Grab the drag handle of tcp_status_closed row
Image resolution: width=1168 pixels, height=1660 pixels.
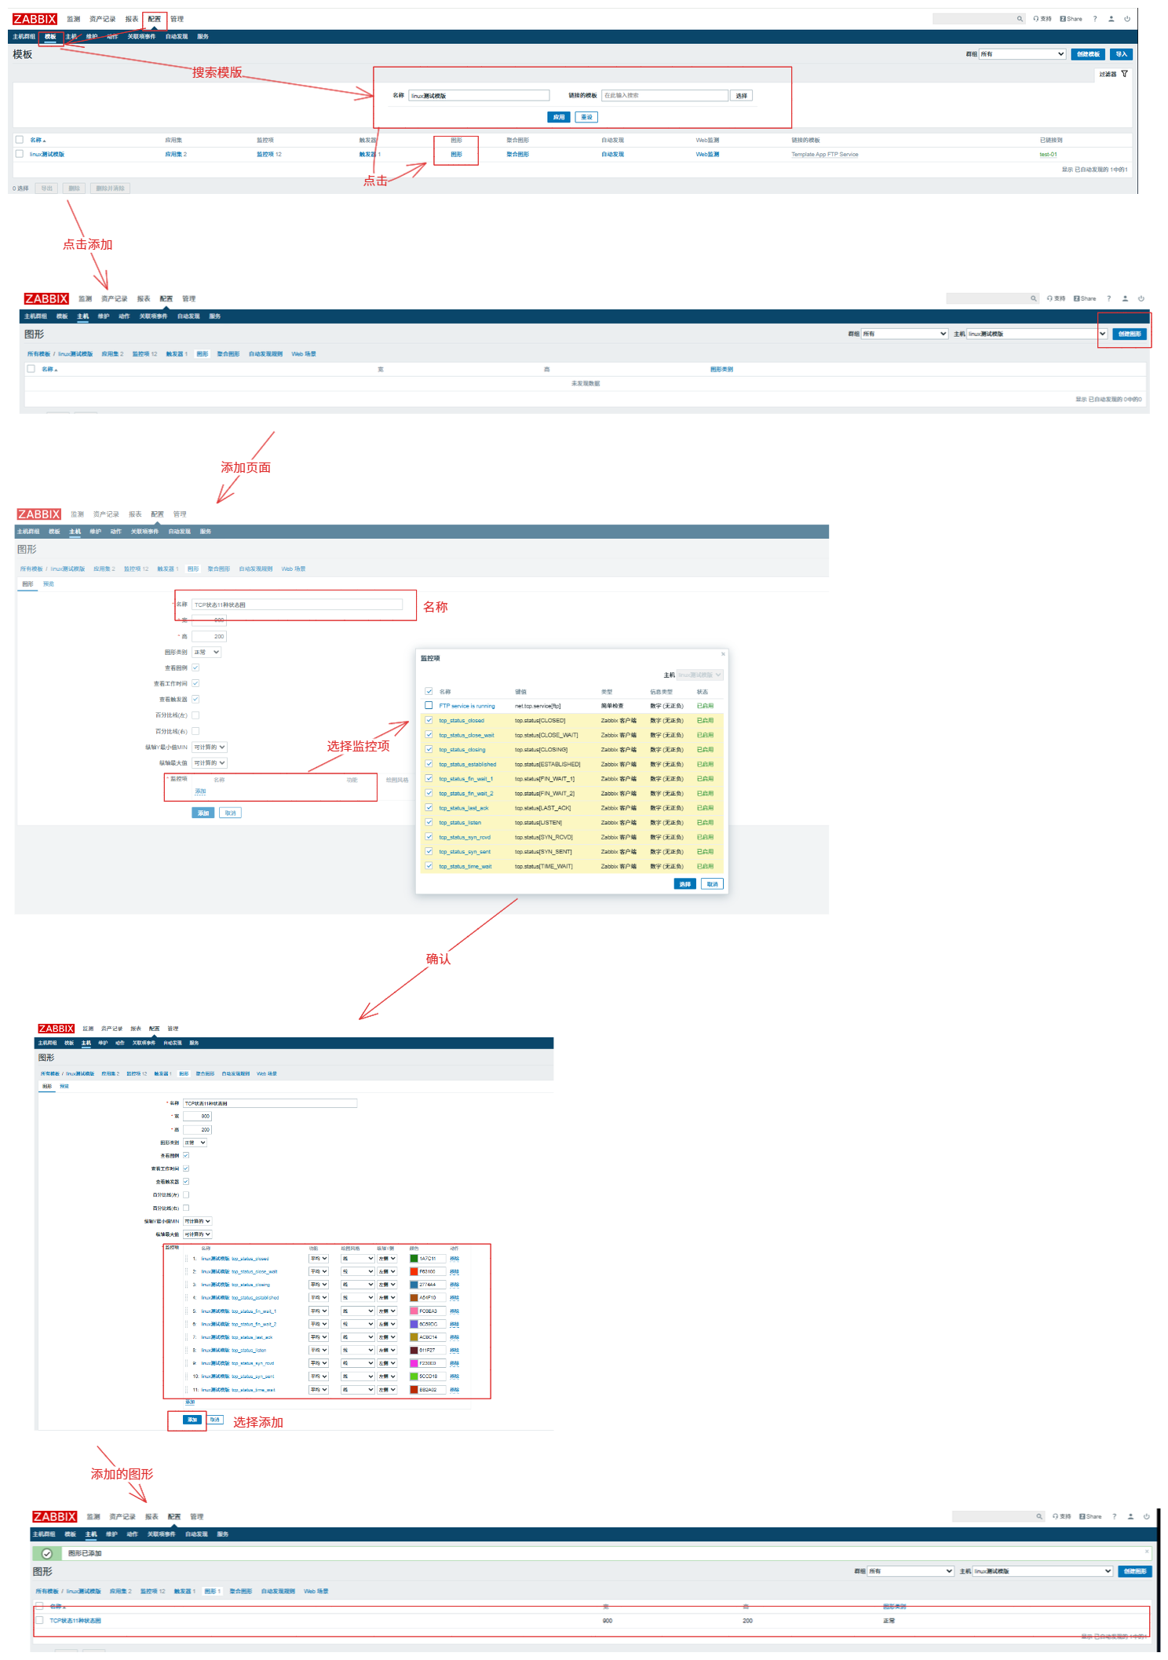click(x=187, y=1259)
